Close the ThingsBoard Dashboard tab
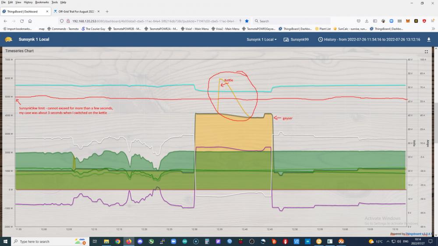The image size is (438, 246). [x=47, y=11]
